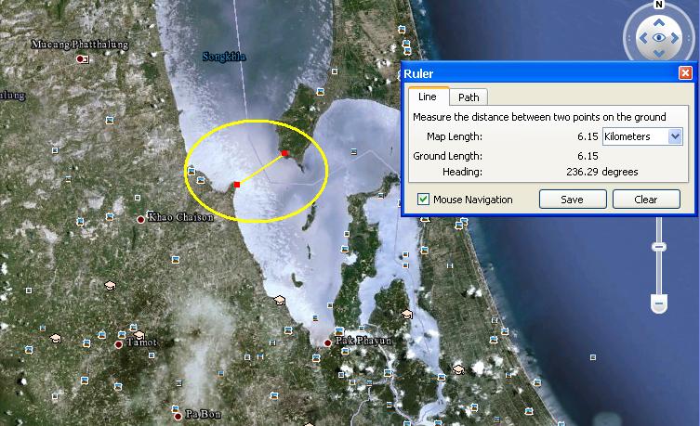Click the N north compass marker

658,6
